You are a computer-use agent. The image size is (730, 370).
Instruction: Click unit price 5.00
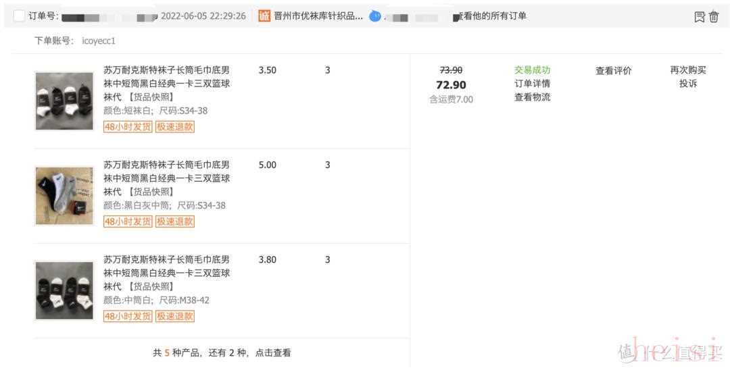click(x=267, y=165)
